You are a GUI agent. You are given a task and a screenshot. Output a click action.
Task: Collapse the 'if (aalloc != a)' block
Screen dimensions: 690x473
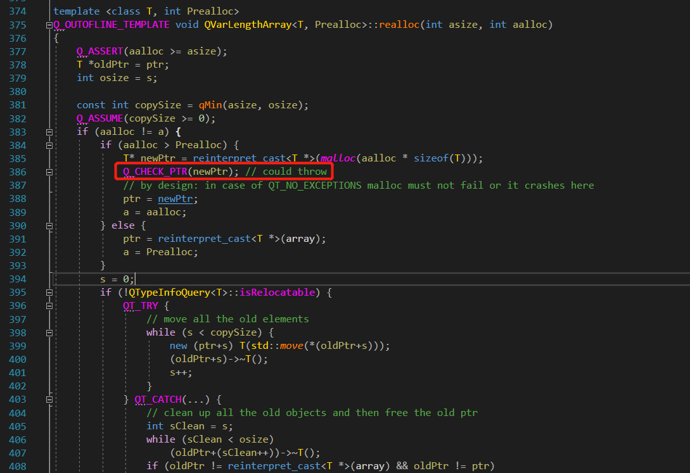point(49,132)
